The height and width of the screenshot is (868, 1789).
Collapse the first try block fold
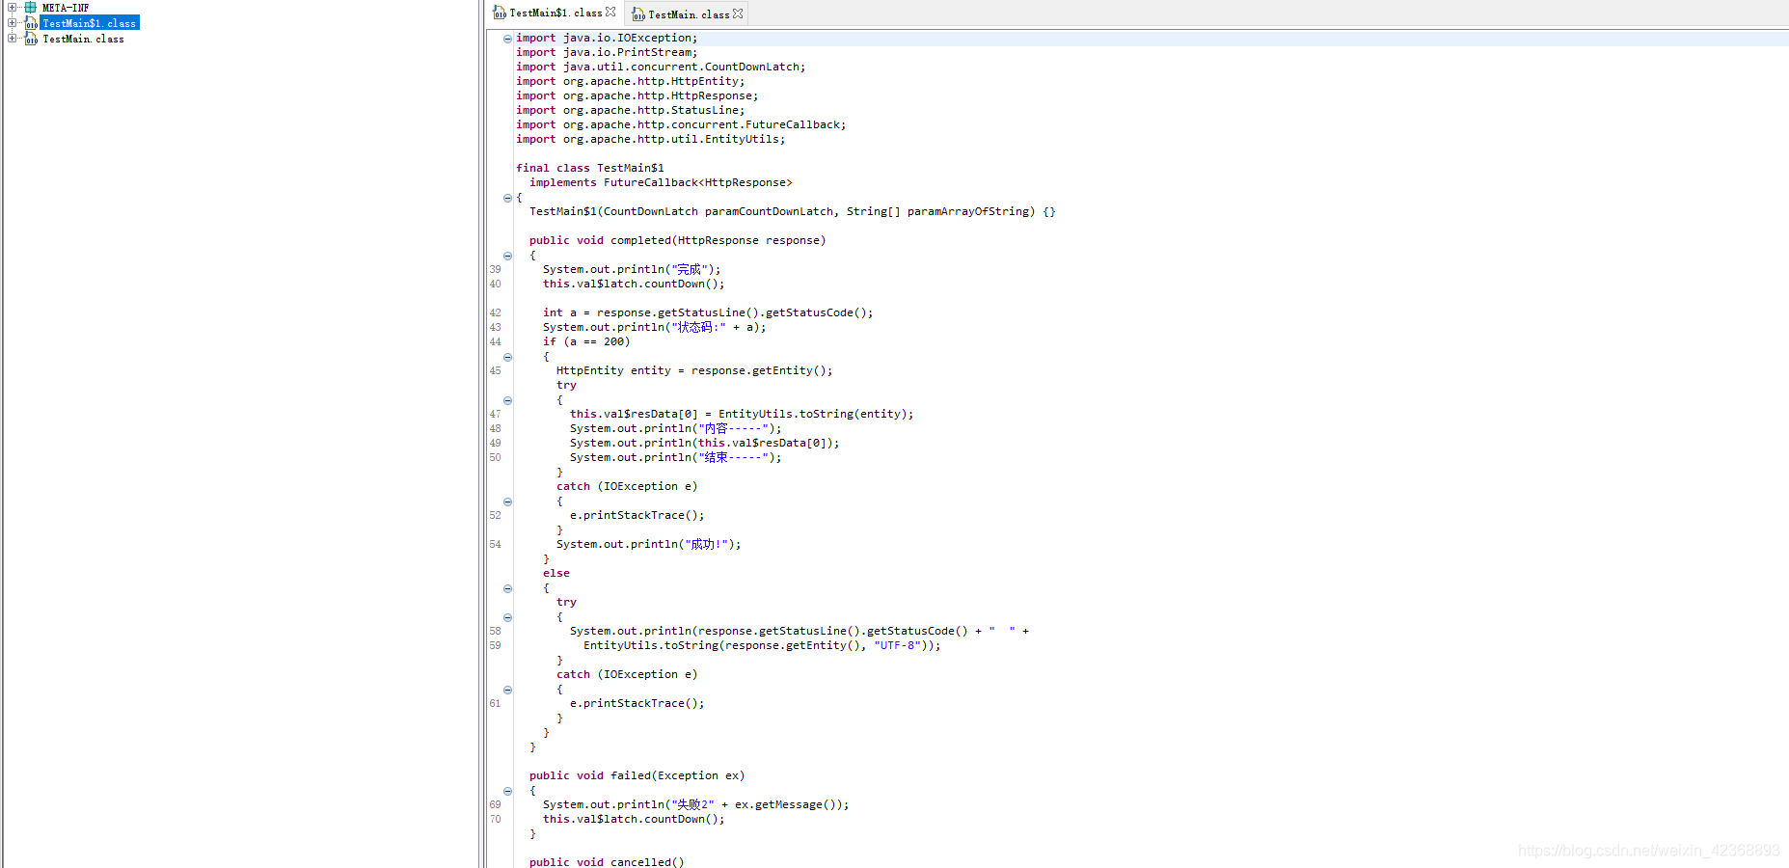pyautogui.click(x=507, y=400)
